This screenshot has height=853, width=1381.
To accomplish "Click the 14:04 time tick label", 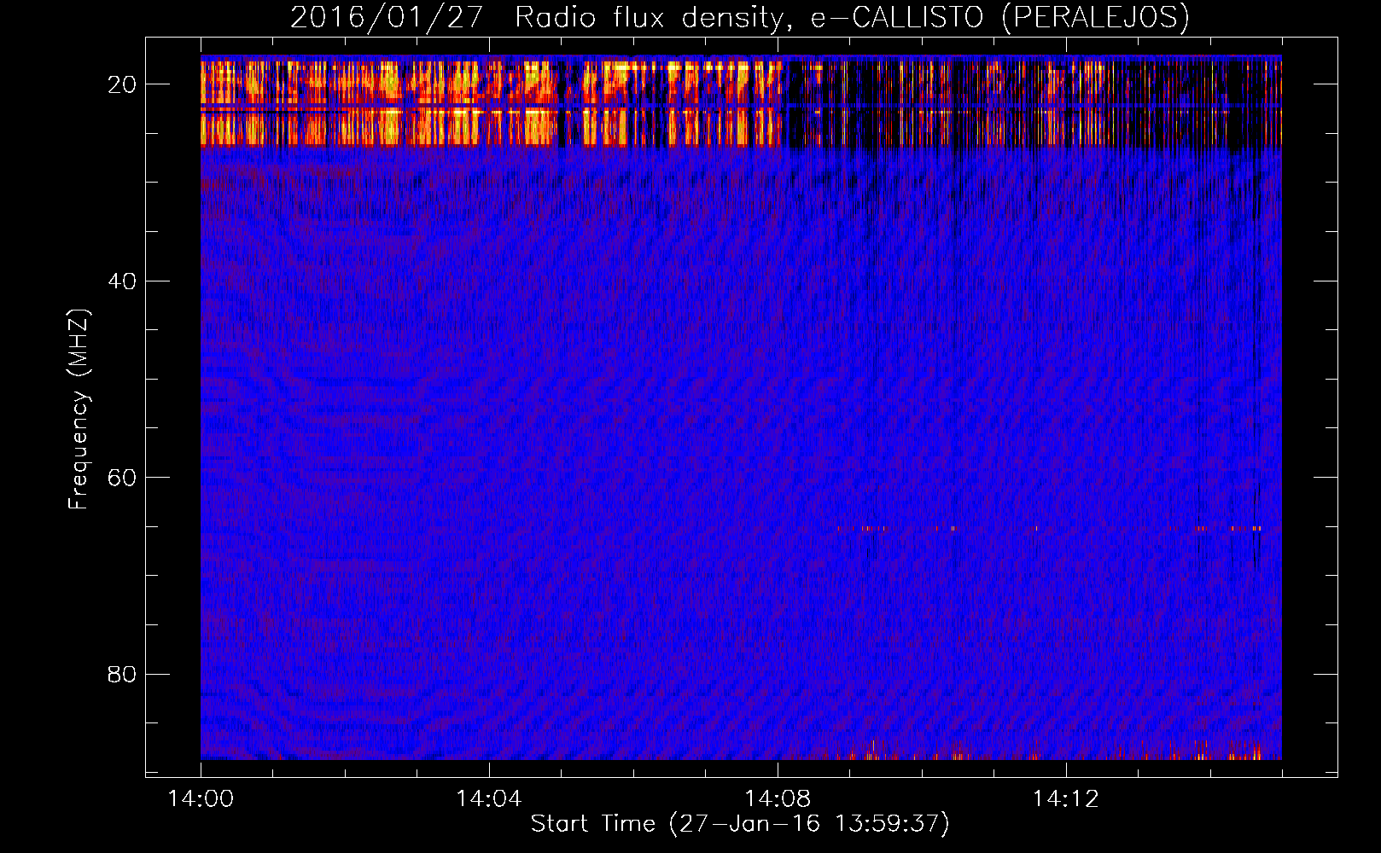I will tap(488, 799).
